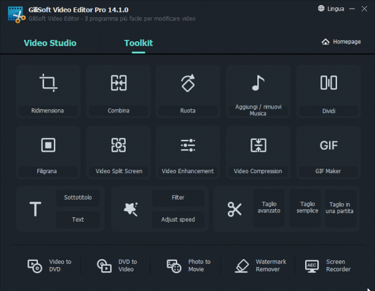The width and height of the screenshot is (375, 291).
Task: Open the Adjust speed button
Action: pos(178,220)
